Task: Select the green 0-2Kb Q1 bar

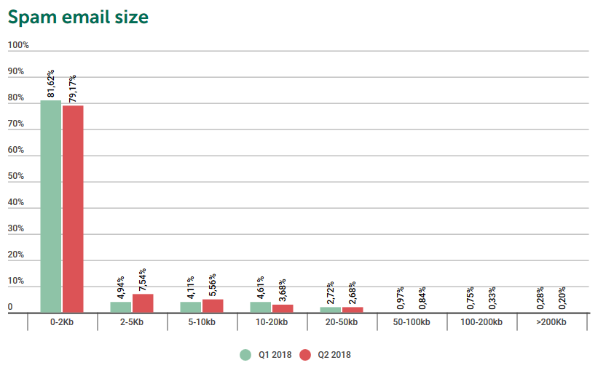Action: [50, 207]
